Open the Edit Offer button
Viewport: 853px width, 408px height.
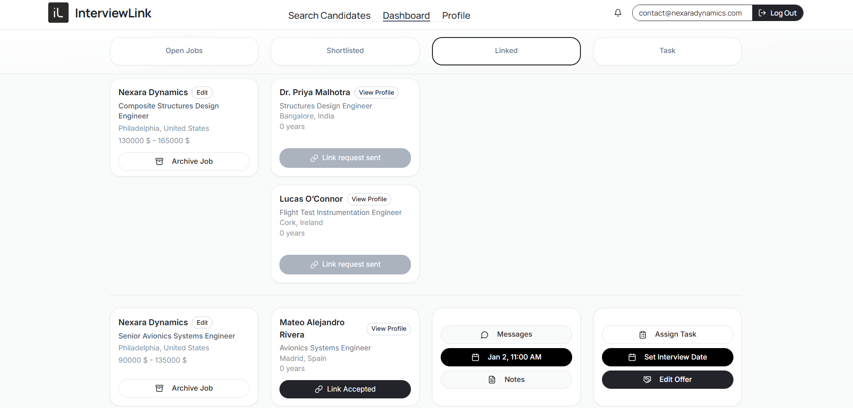[x=667, y=380]
